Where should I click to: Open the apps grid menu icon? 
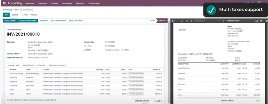click(x=4, y=3)
